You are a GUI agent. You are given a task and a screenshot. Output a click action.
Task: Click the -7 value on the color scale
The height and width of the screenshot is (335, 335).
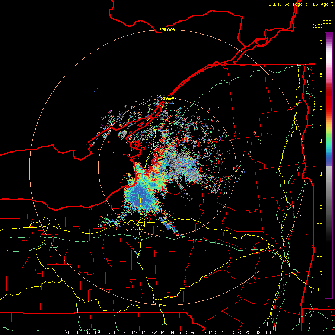(320, 273)
